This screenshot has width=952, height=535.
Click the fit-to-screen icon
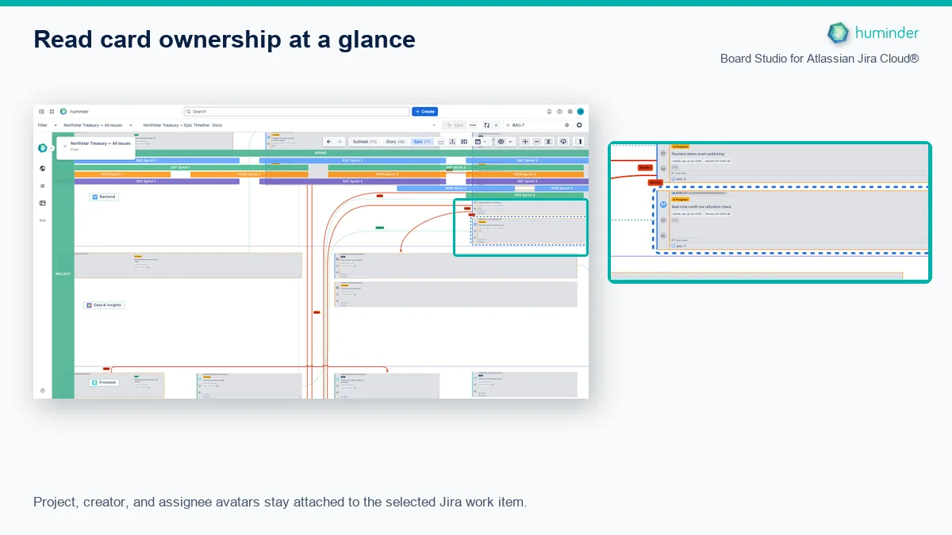coord(548,142)
